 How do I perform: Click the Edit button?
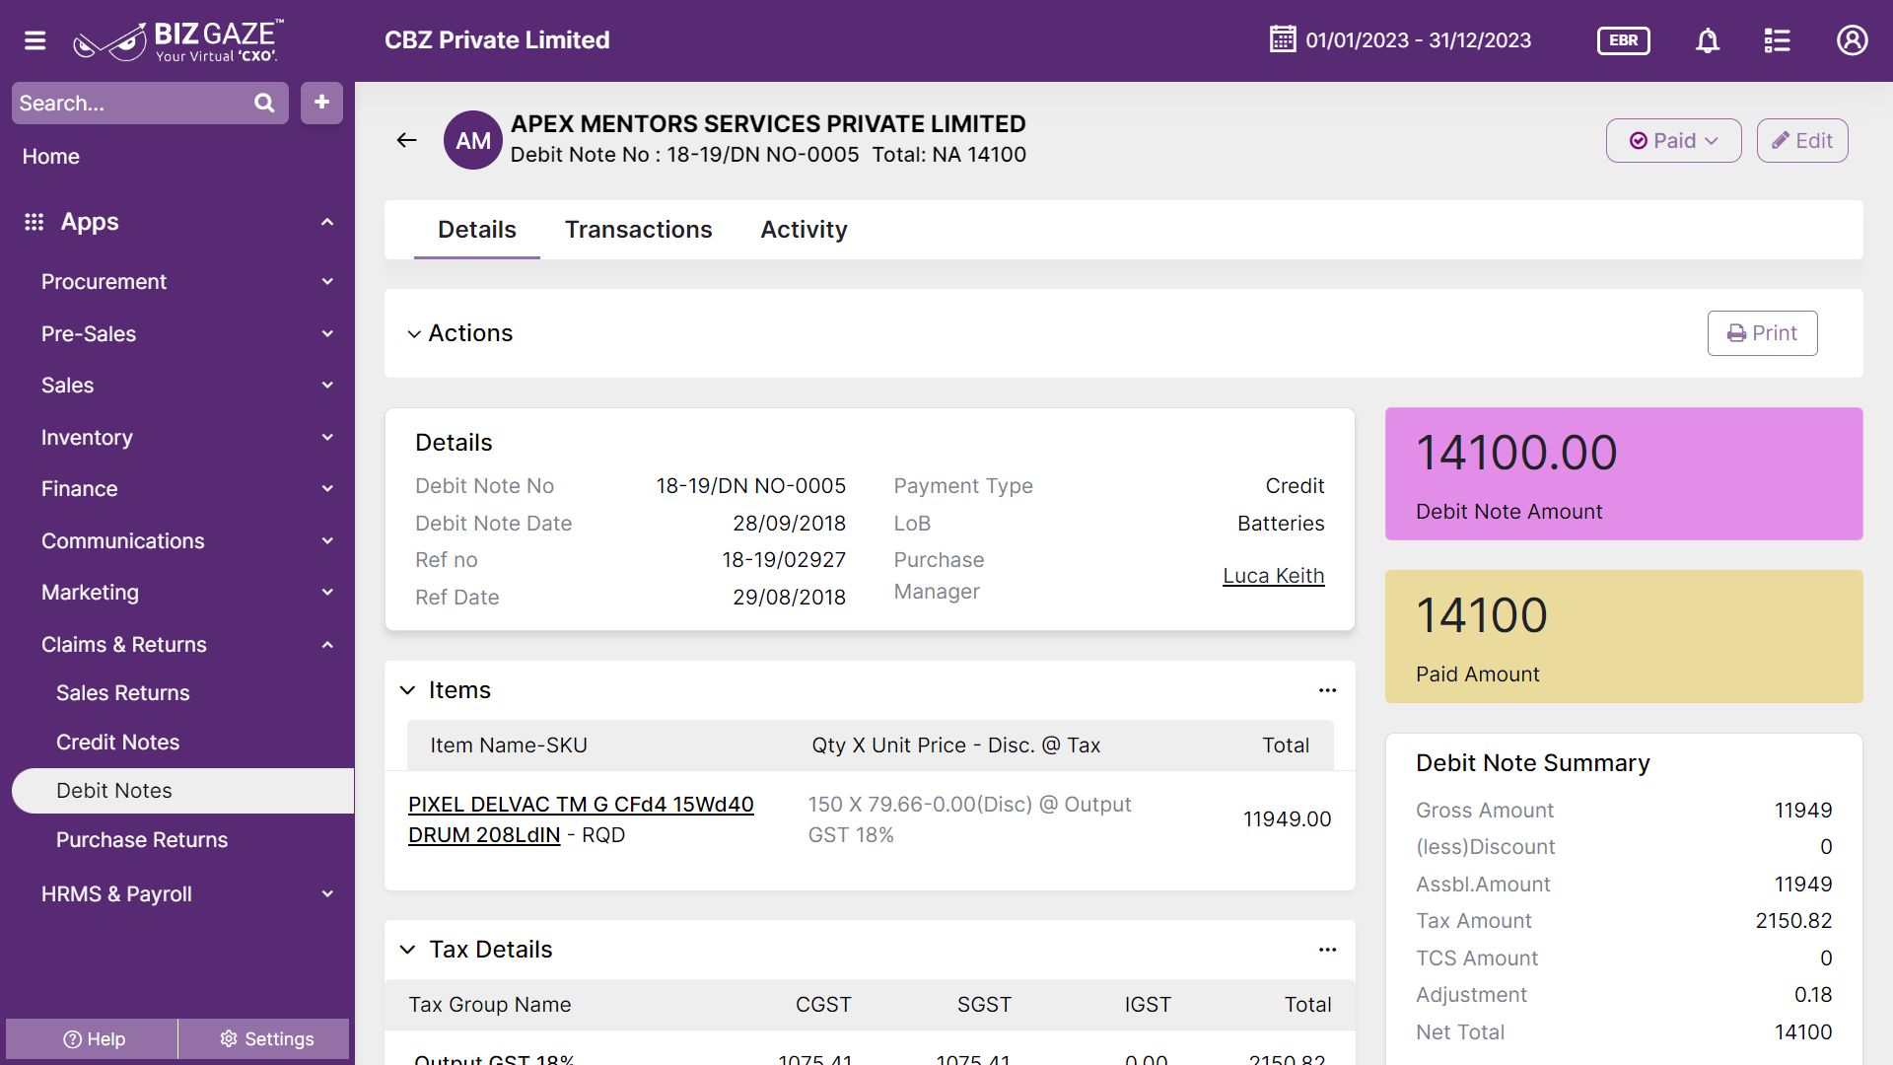(1801, 141)
